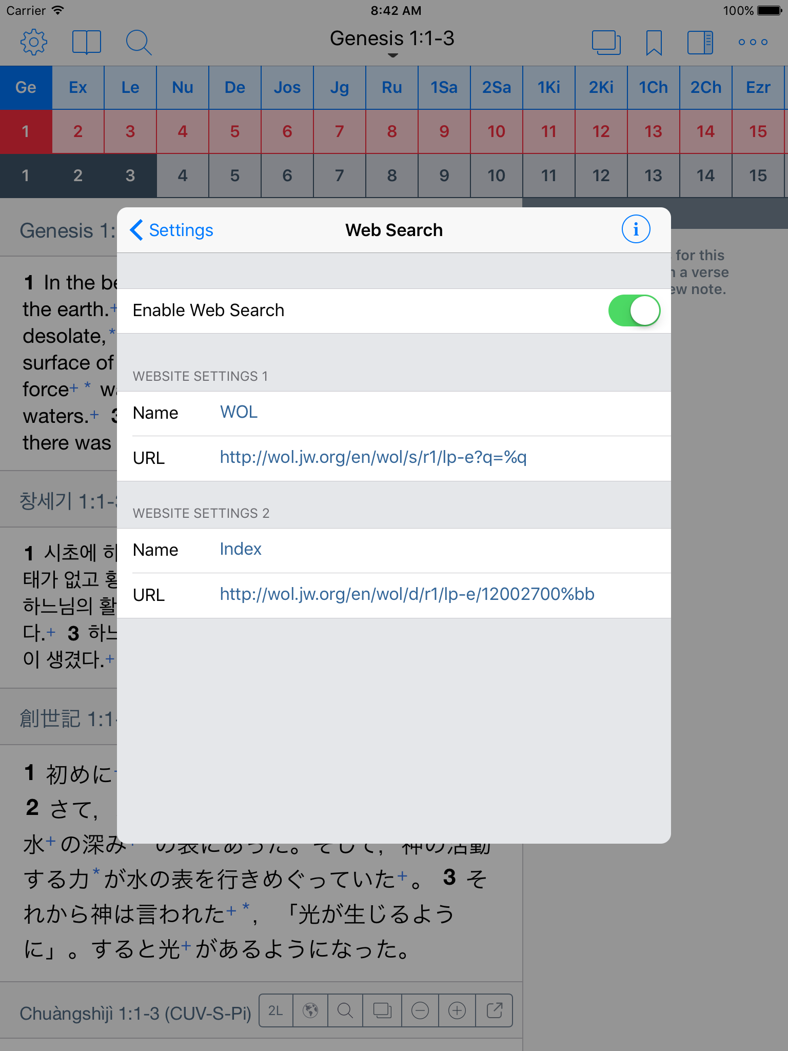
Task: Tap the info button in Web Search
Action: point(636,229)
